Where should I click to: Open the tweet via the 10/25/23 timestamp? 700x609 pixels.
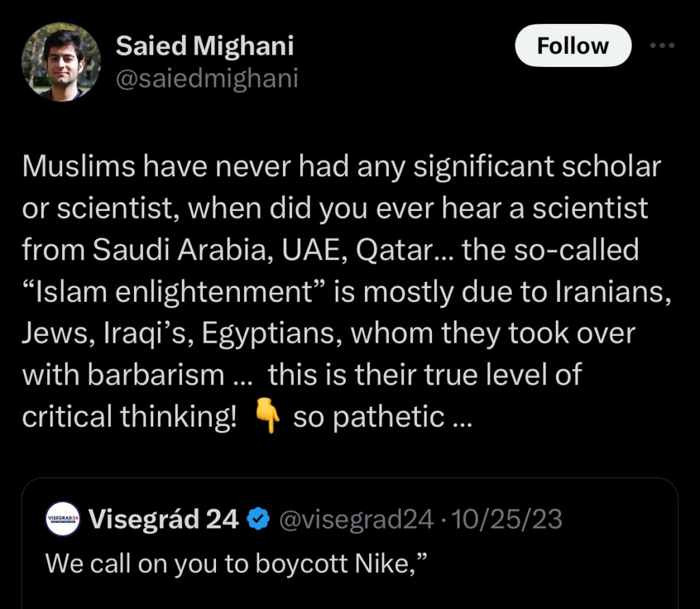tap(506, 520)
